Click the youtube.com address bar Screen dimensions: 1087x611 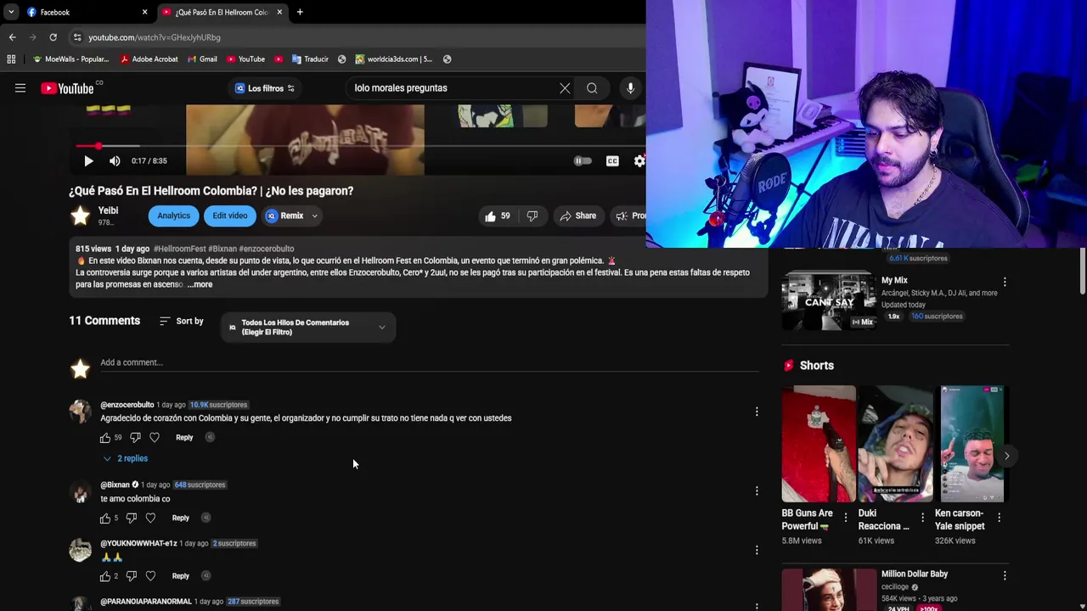click(x=357, y=37)
